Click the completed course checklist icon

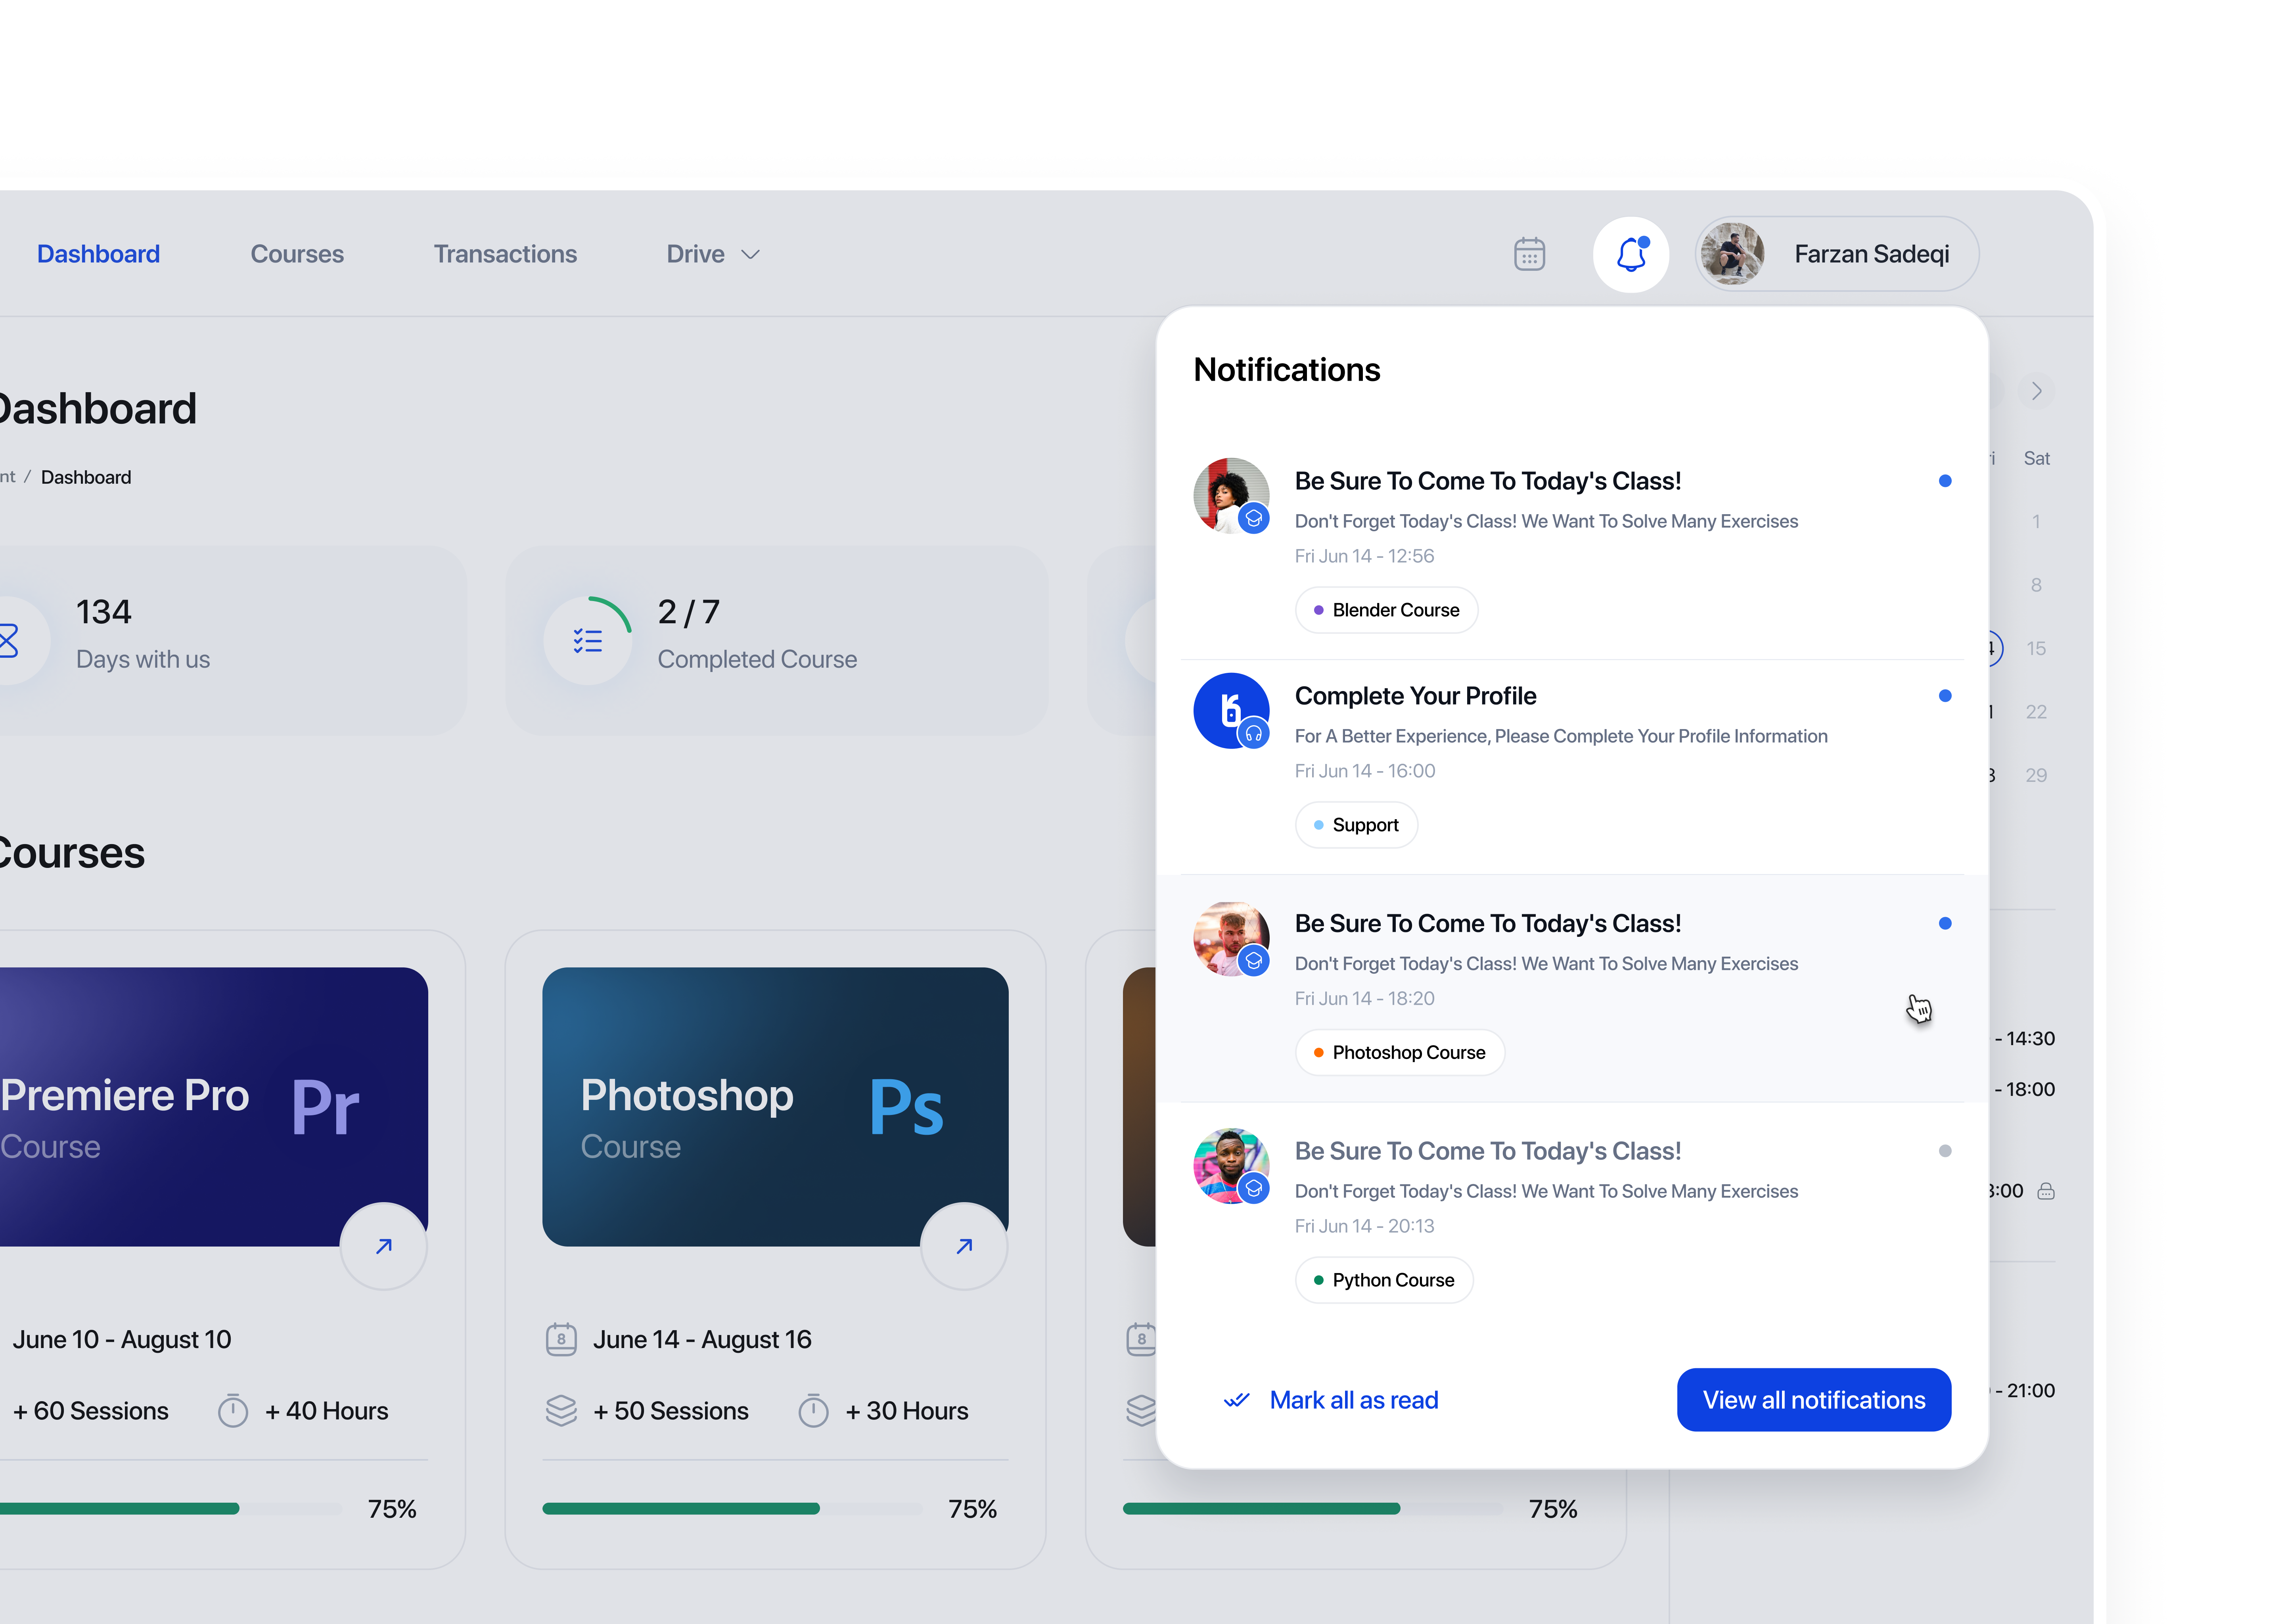[588, 641]
